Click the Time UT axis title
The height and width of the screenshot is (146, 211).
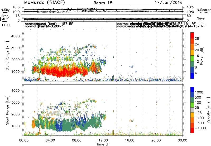[x=103, y=144]
